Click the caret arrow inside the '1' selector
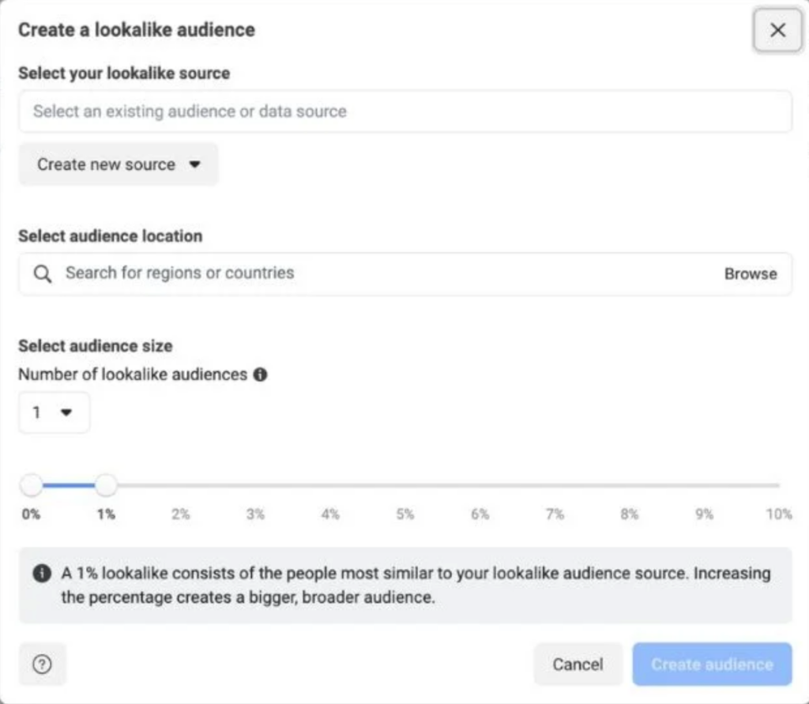This screenshot has width=809, height=704. click(67, 412)
